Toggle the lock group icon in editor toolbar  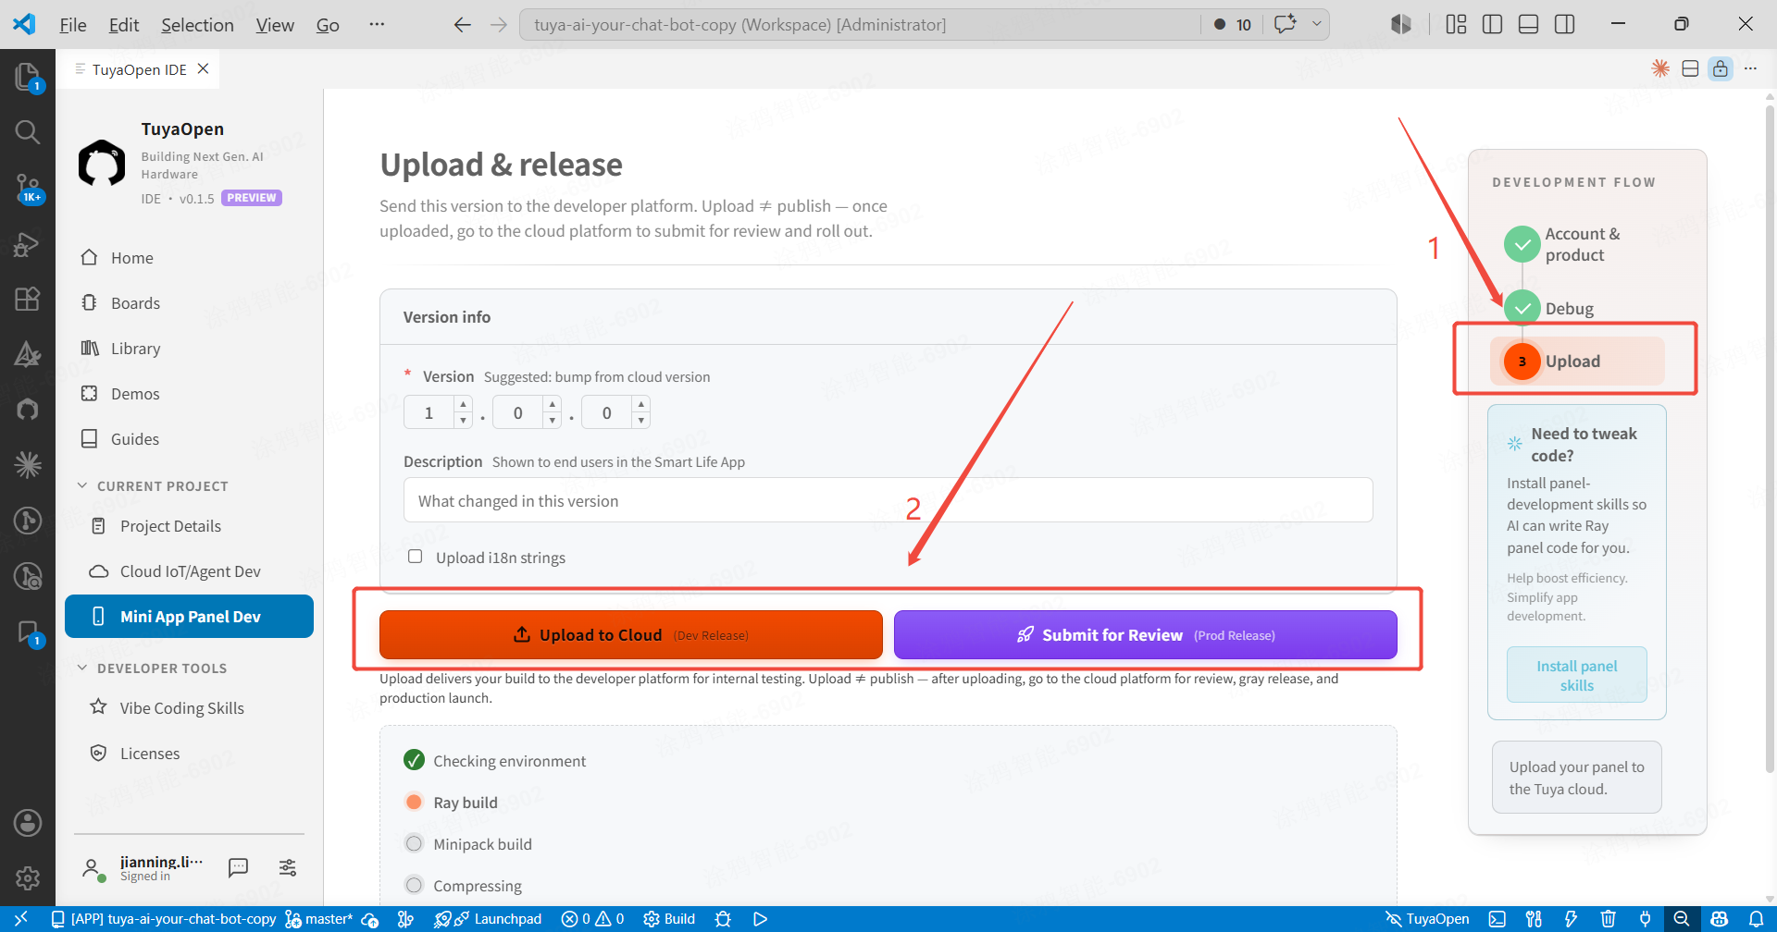coord(1720,68)
